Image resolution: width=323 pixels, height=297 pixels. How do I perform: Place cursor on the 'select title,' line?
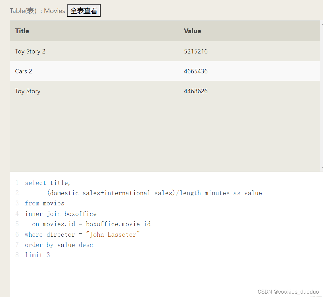(48, 183)
